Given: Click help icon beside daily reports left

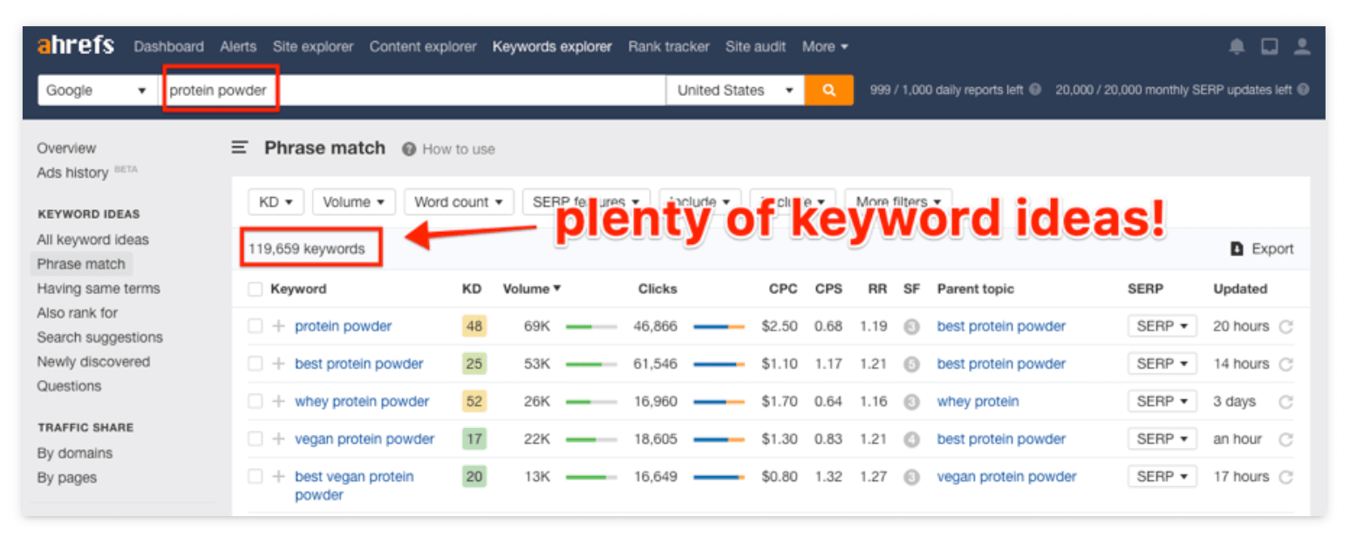Looking at the screenshot, I should click(1035, 90).
